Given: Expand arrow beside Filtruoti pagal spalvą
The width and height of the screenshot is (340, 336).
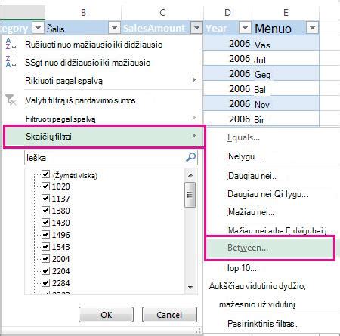Looking at the screenshot, I should pyautogui.click(x=194, y=117).
